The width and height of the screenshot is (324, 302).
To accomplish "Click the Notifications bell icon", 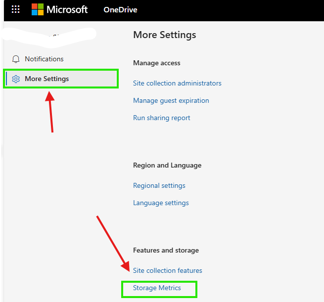I will (x=16, y=59).
